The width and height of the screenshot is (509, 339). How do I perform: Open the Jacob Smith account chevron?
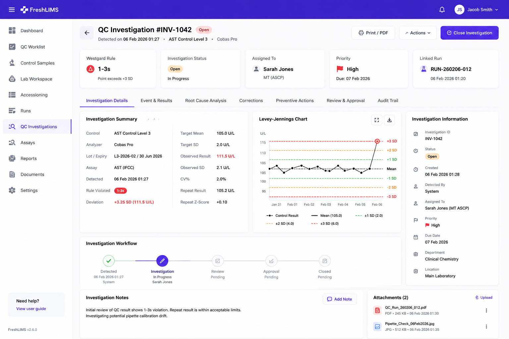tap(496, 10)
